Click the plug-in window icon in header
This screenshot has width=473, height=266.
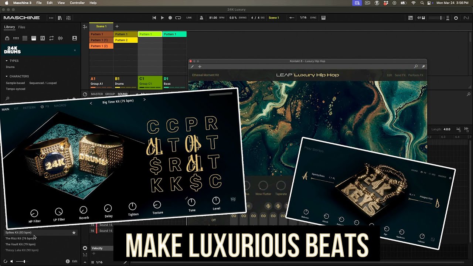tap(411, 18)
